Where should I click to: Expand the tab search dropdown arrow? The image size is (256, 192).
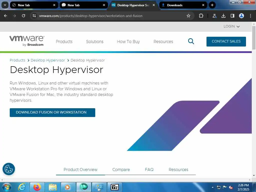tap(5, 5)
